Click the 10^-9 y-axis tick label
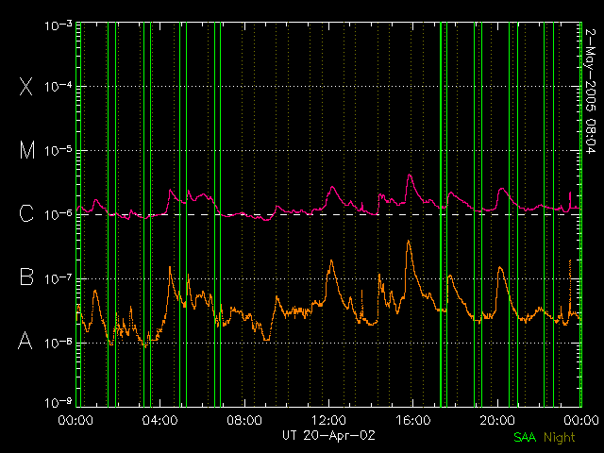604x453 pixels. (59, 403)
